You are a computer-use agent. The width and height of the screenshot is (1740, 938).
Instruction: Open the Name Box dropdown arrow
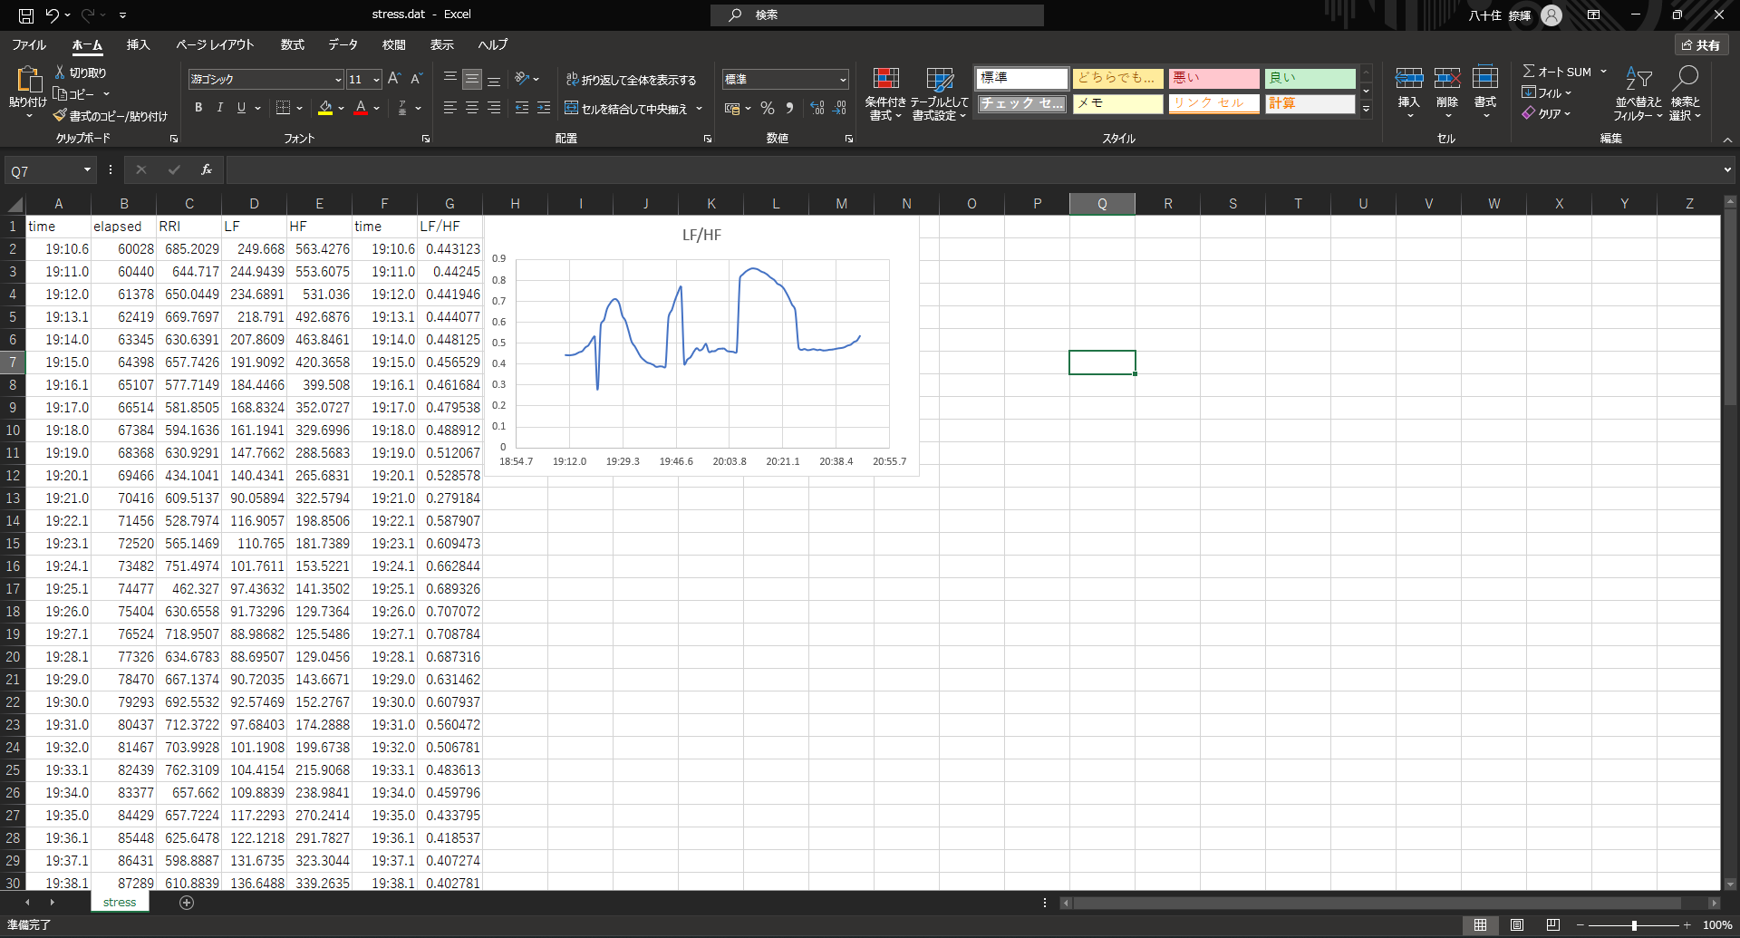point(87,170)
